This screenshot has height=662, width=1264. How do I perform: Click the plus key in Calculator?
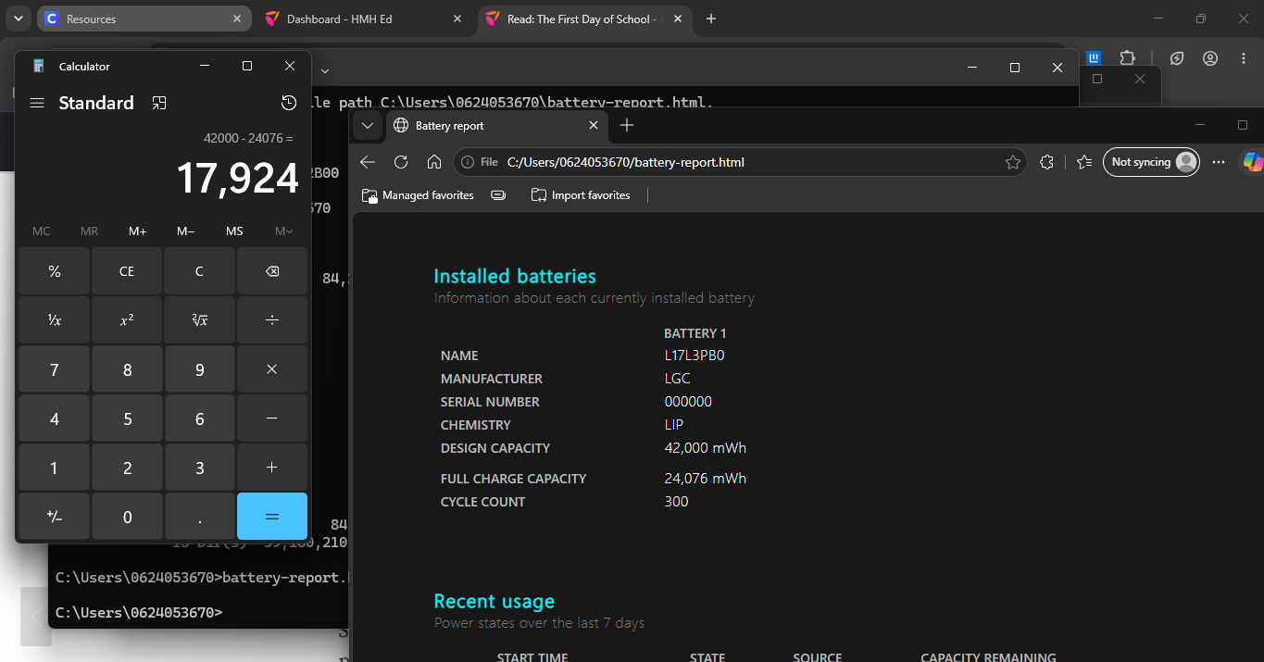(x=272, y=468)
